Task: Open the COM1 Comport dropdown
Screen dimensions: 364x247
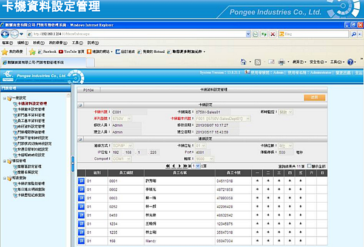Action: [122, 159]
